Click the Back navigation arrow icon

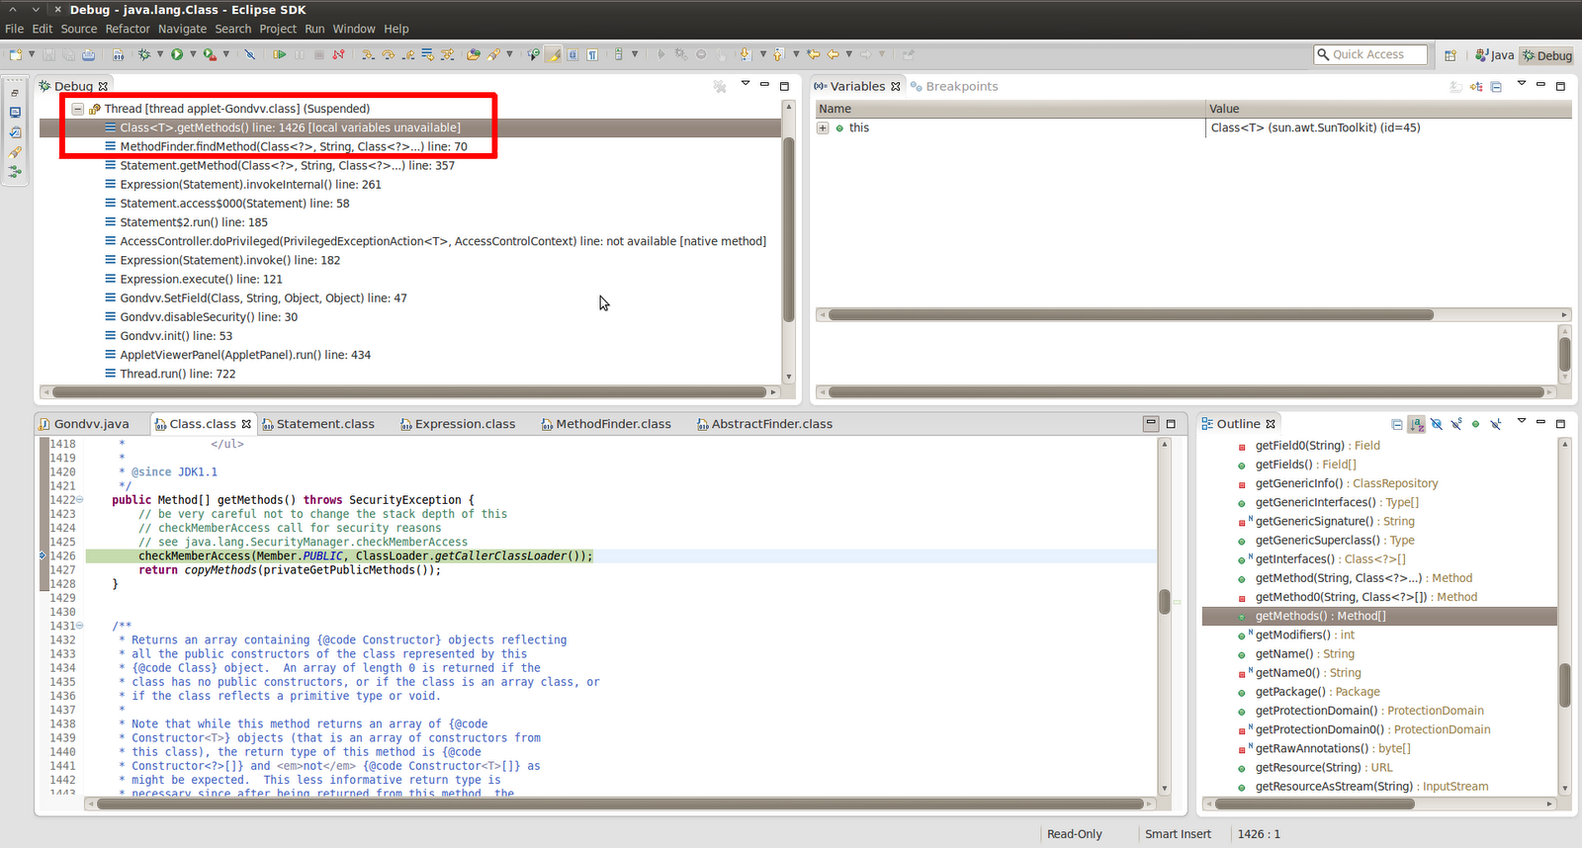pos(834,54)
